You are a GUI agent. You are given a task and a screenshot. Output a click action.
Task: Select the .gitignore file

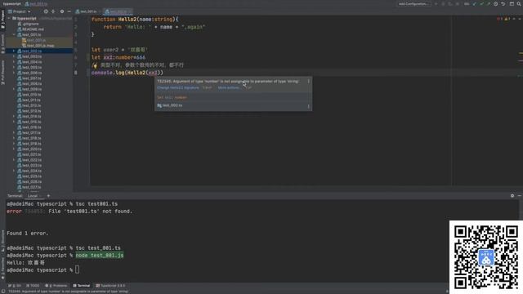click(x=28, y=24)
